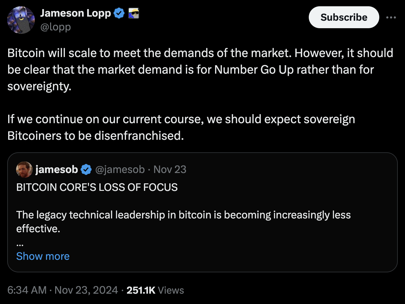The width and height of the screenshot is (405, 304).
Task: Open the Jameson Lopp display name link
Action: click(76, 13)
